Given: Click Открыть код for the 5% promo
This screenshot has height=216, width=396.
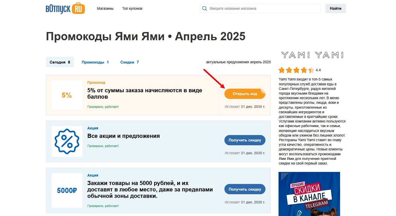Looking at the screenshot, I should click(x=245, y=94).
